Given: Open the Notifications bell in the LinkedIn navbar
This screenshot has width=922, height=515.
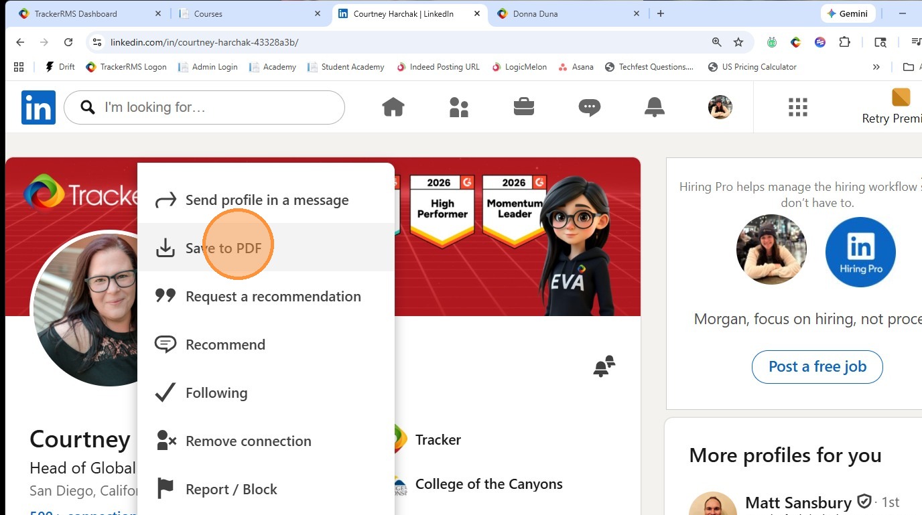Looking at the screenshot, I should click(655, 107).
